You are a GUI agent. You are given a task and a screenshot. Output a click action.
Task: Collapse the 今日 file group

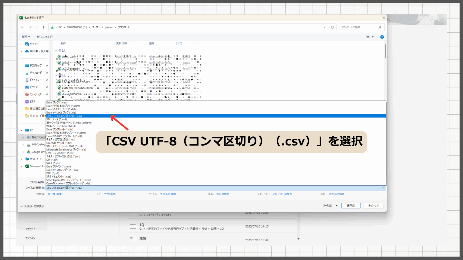(x=56, y=50)
